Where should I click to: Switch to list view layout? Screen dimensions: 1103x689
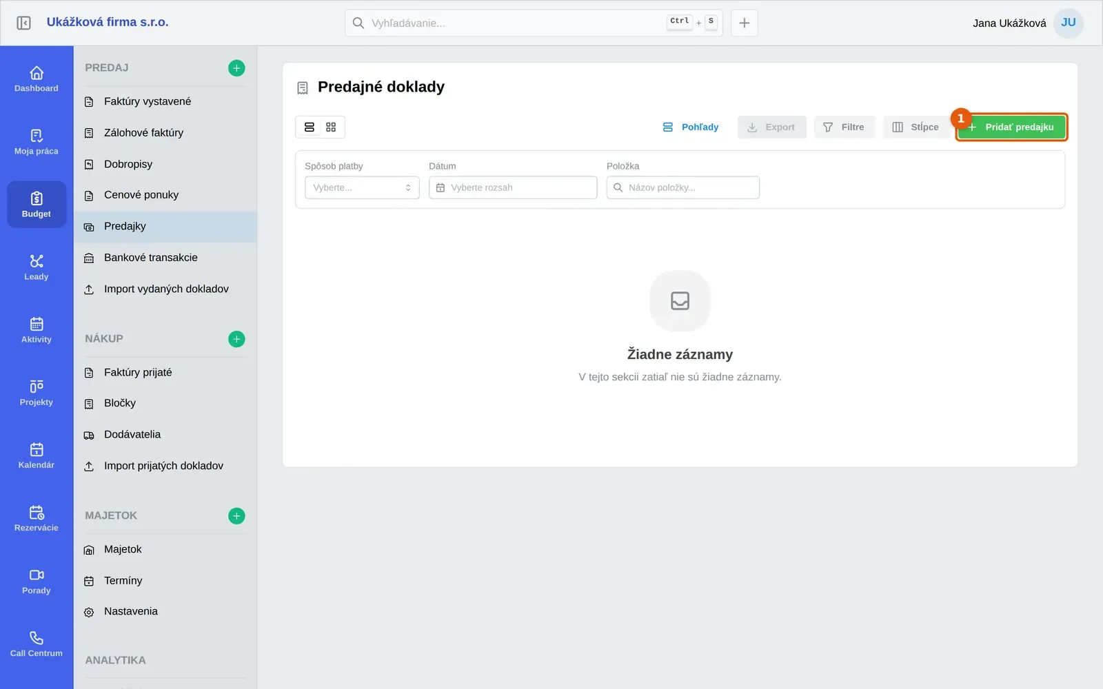tap(310, 127)
